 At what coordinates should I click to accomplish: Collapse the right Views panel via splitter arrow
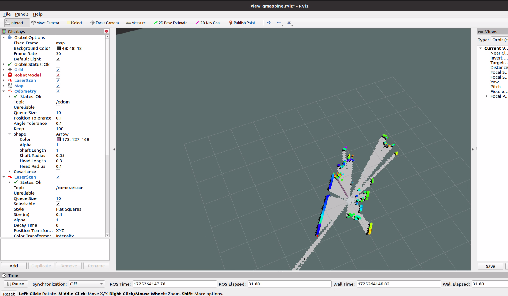click(x=473, y=149)
